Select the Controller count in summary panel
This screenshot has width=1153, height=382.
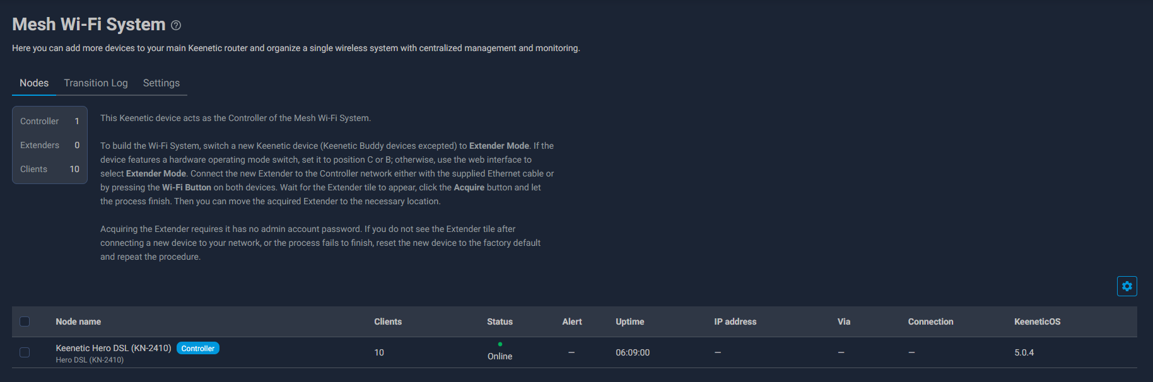coord(50,121)
